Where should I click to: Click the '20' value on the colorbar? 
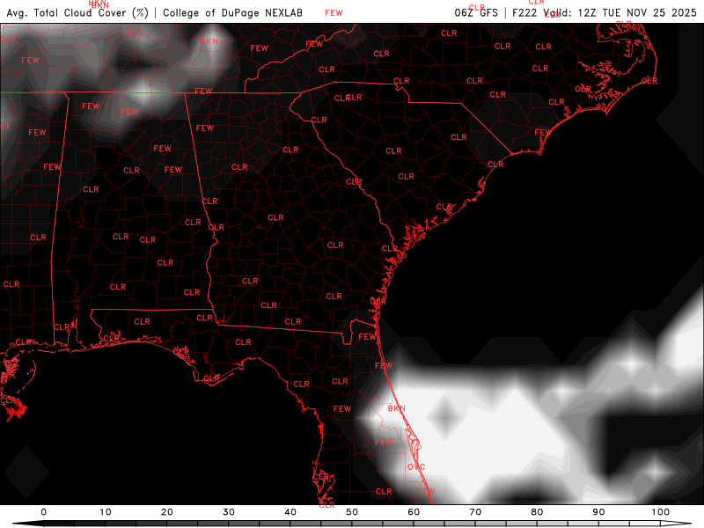[167, 512]
